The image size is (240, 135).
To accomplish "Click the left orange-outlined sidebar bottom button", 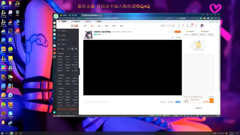I will 62,109.
